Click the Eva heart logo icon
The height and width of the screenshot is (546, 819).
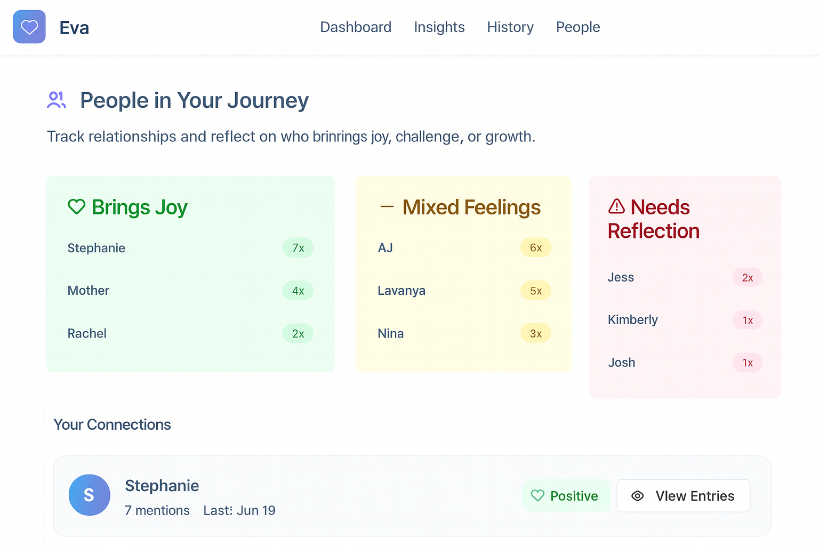[x=29, y=27]
